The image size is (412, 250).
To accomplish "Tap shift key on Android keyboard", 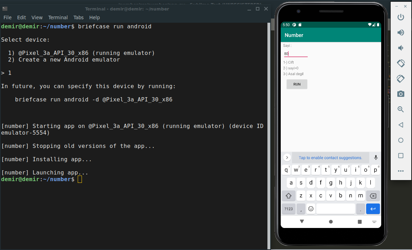I will coord(288,196).
